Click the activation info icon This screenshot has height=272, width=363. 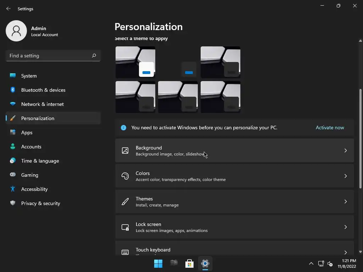pos(124,127)
